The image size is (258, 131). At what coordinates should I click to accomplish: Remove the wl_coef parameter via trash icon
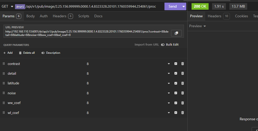coord(183,113)
